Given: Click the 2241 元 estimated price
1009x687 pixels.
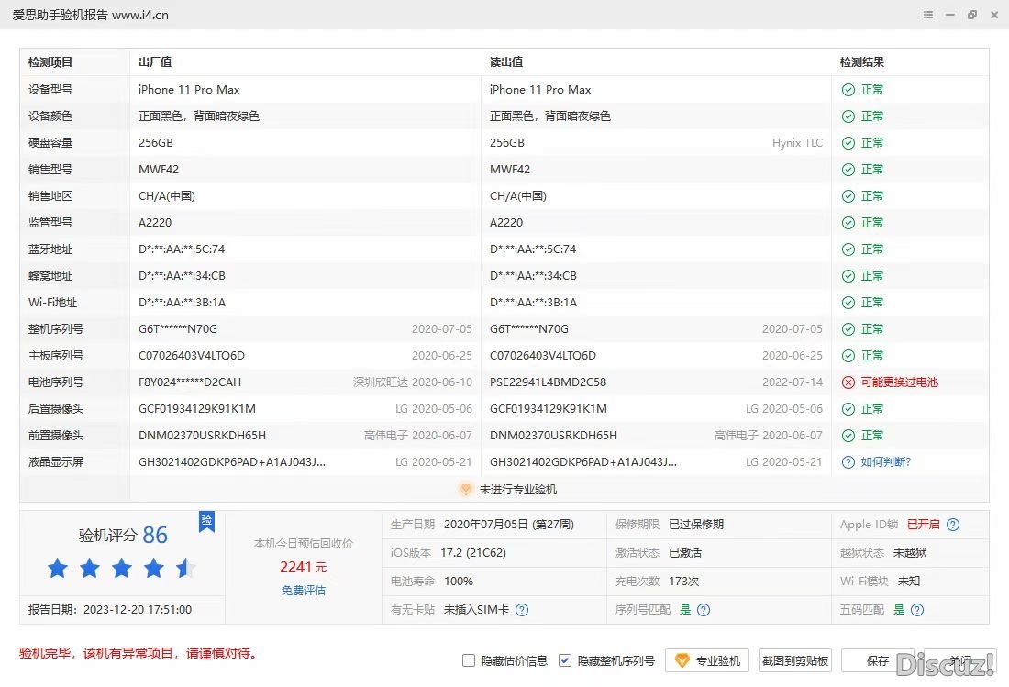Looking at the screenshot, I should (x=303, y=567).
